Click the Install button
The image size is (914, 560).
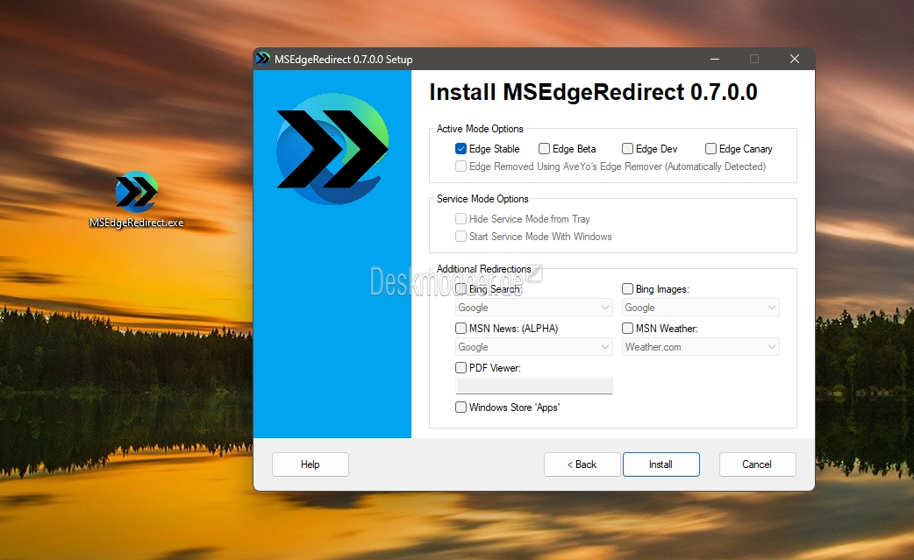661,464
